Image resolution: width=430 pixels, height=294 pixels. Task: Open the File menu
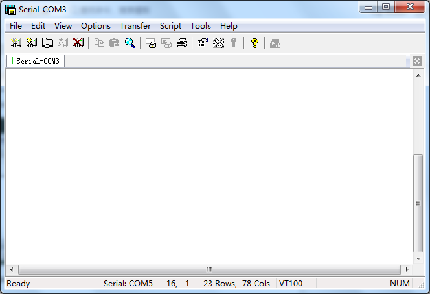(16, 26)
